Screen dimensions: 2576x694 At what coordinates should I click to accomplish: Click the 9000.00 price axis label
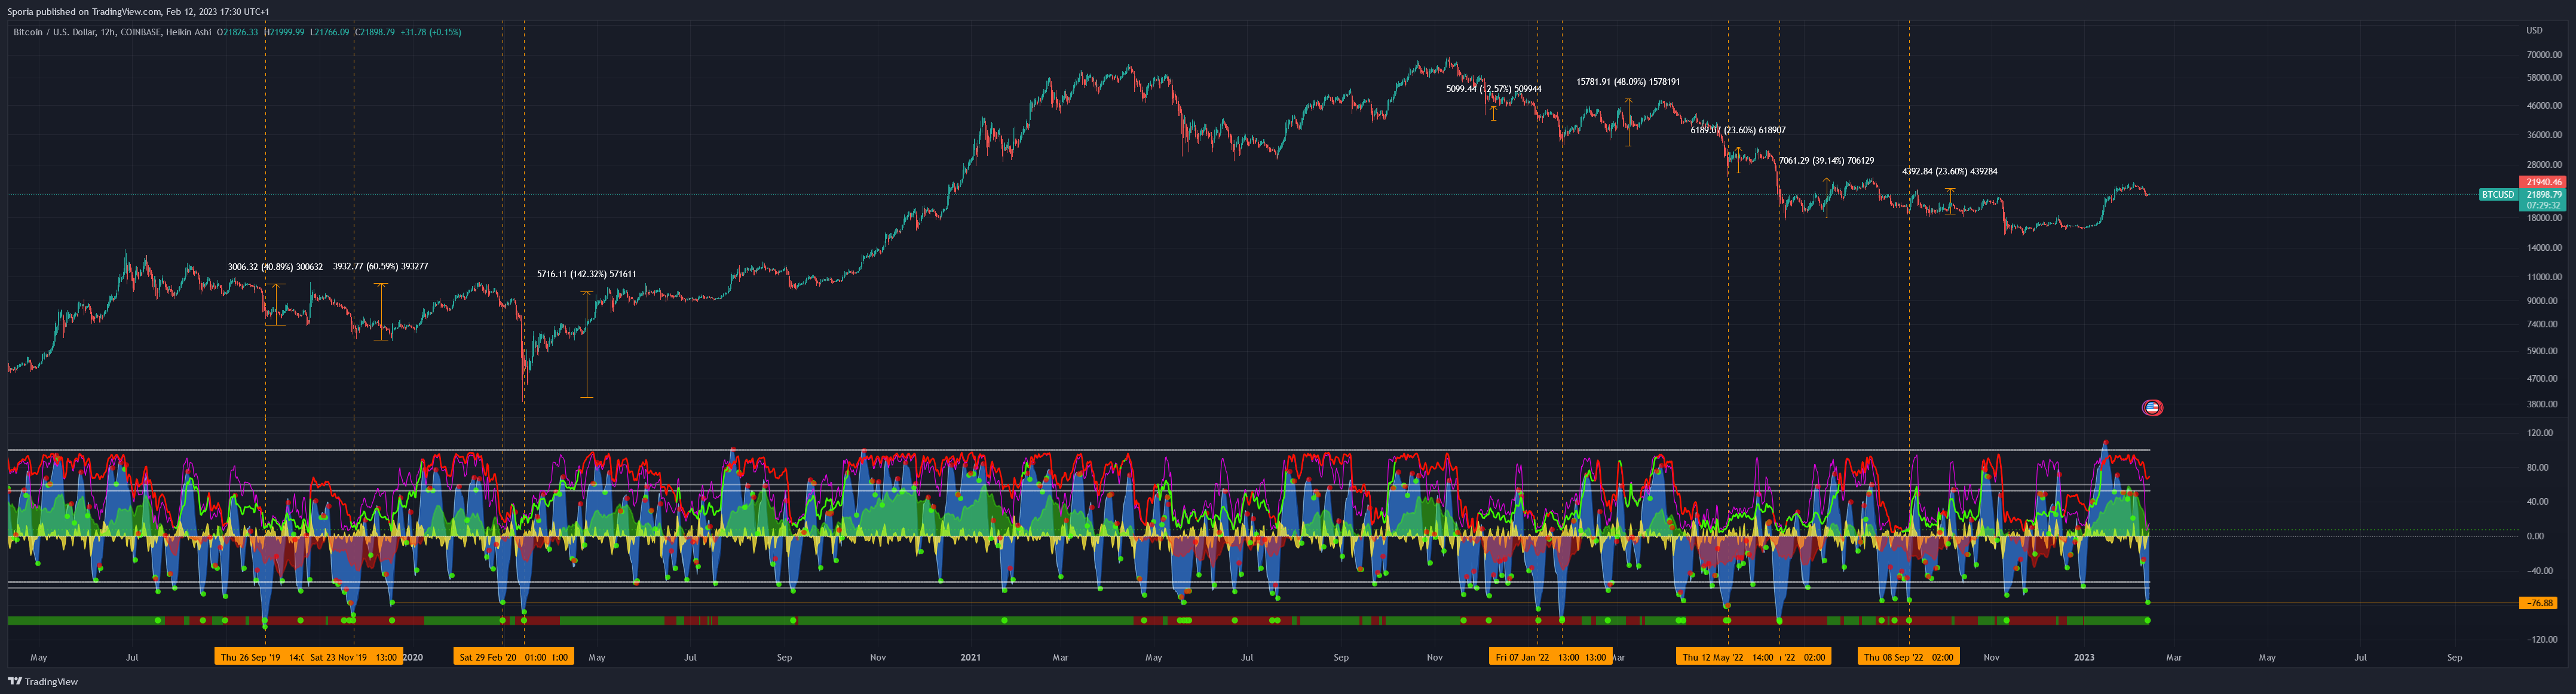point(2542,301)
